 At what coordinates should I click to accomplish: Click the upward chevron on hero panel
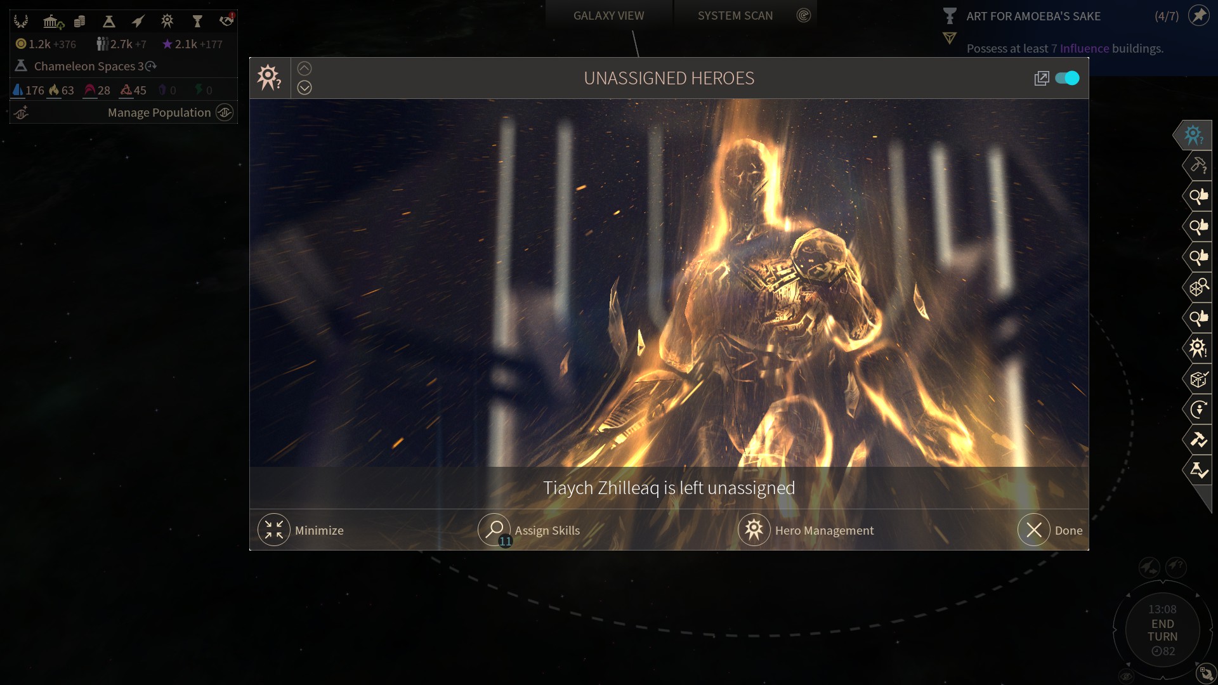(x=304, y=68)
